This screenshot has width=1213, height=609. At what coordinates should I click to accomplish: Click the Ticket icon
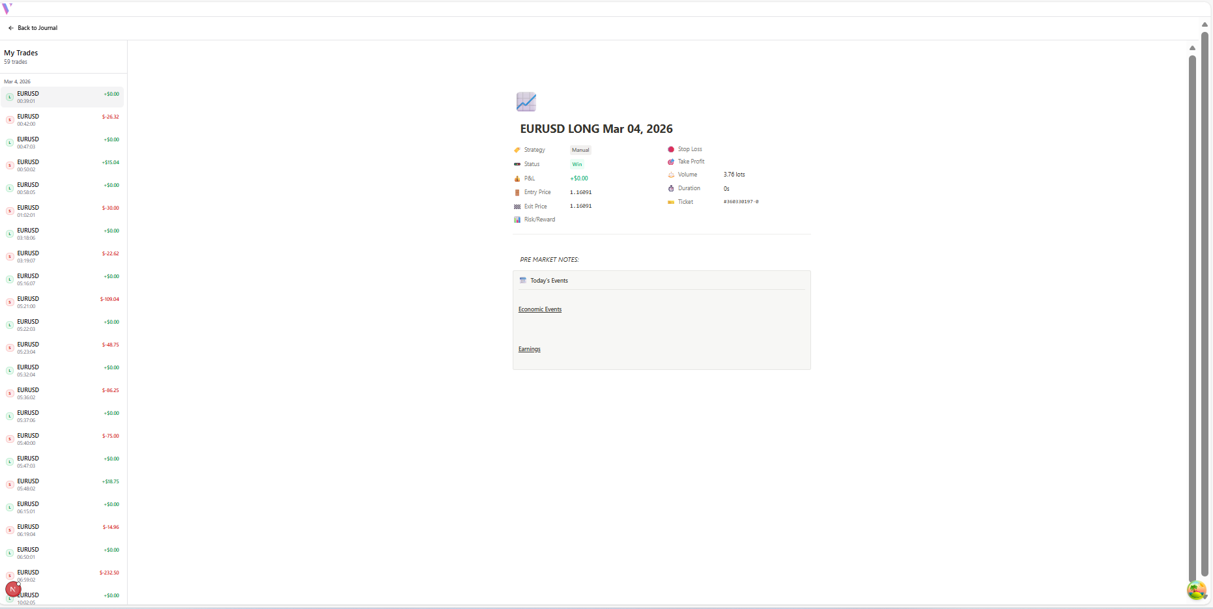[x=671, y=202]
